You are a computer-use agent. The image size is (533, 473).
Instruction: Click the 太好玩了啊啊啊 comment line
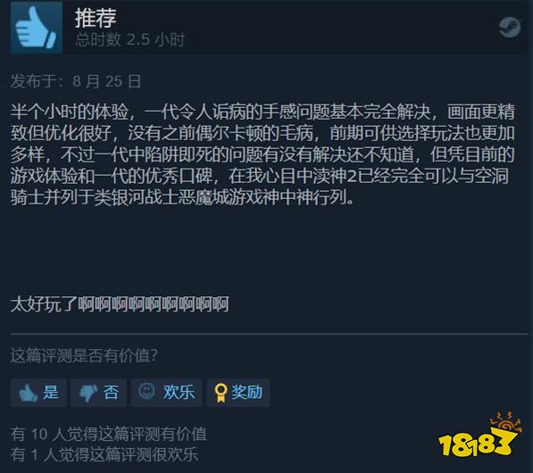(120, 303)
